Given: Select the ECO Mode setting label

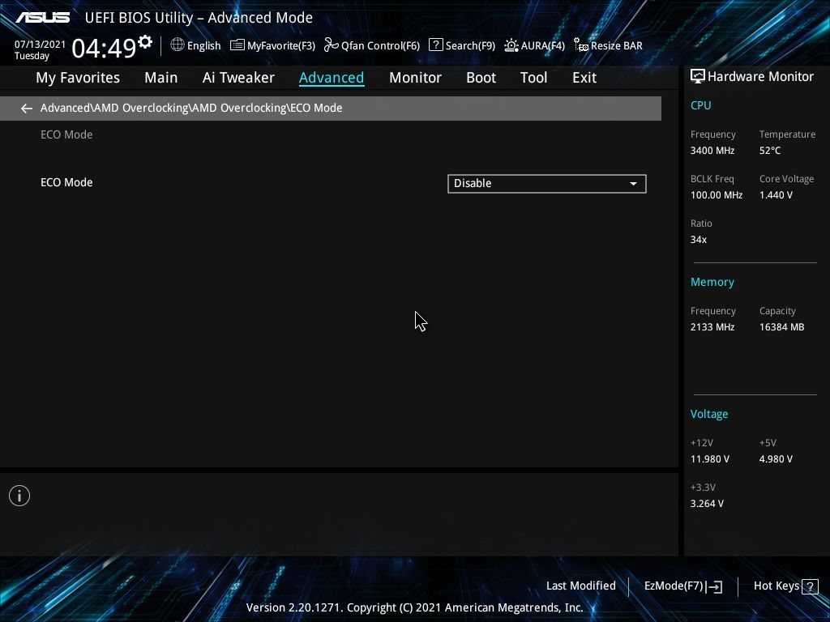Looking at the screenshot, I should pos(66,182).
